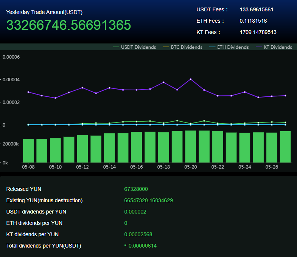Click the KT dividends per YUN label
297x257 pixels.
tap(33, 234)
